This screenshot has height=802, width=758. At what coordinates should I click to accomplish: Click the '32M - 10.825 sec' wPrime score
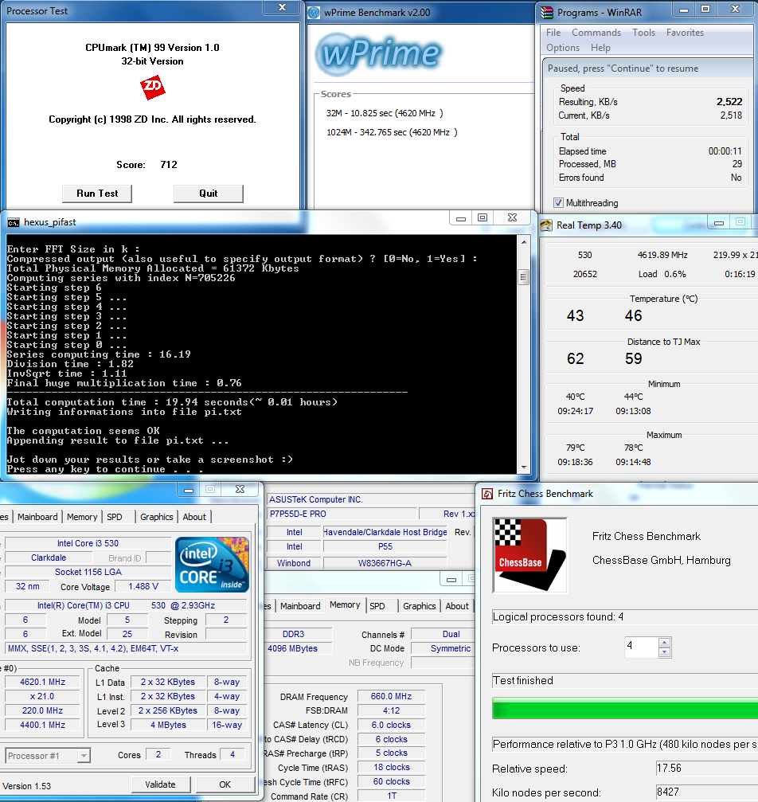click(x=385, y=113)
